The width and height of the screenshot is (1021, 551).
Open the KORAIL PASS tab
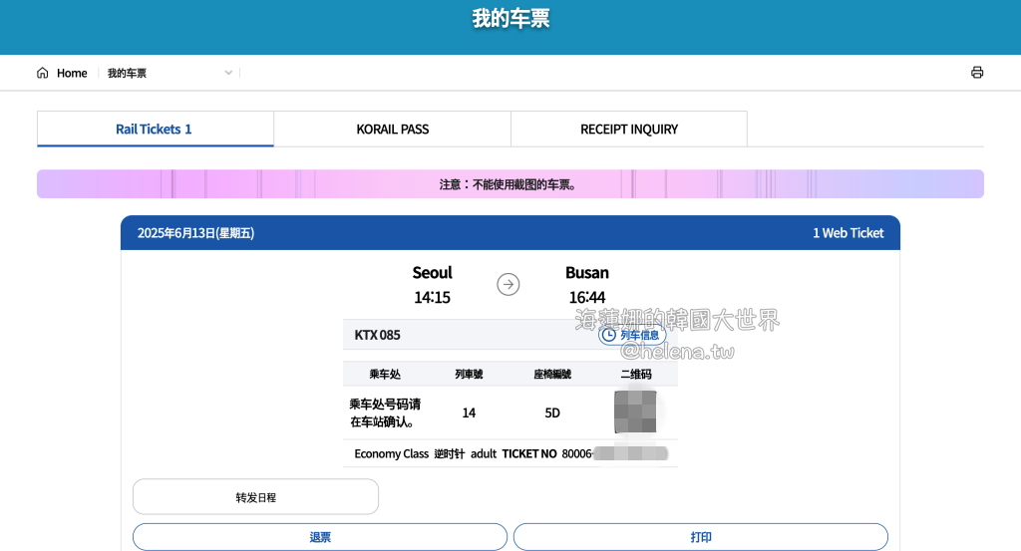point(392,129)
